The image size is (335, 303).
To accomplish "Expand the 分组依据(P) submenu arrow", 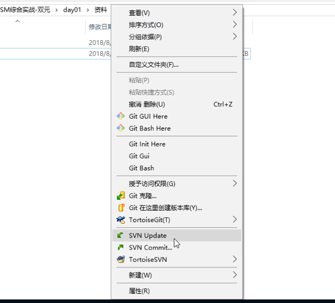I will pyautogui.click(x=234, y=37).
